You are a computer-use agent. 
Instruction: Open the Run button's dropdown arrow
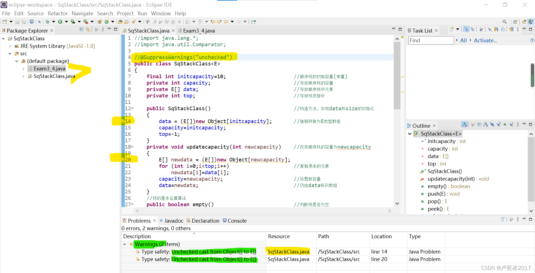(66, 21)
